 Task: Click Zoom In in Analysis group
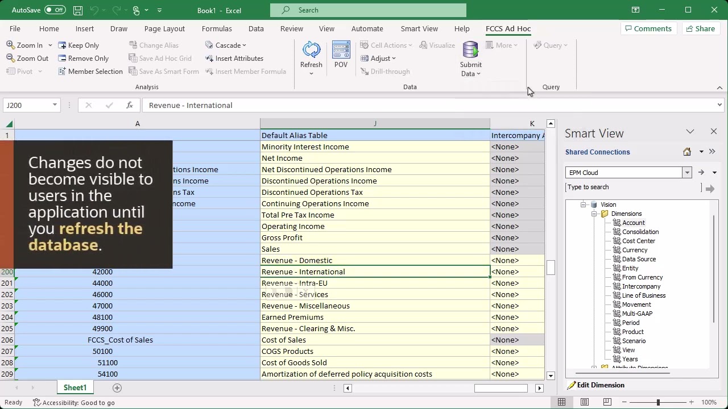(x=24, y=45)
